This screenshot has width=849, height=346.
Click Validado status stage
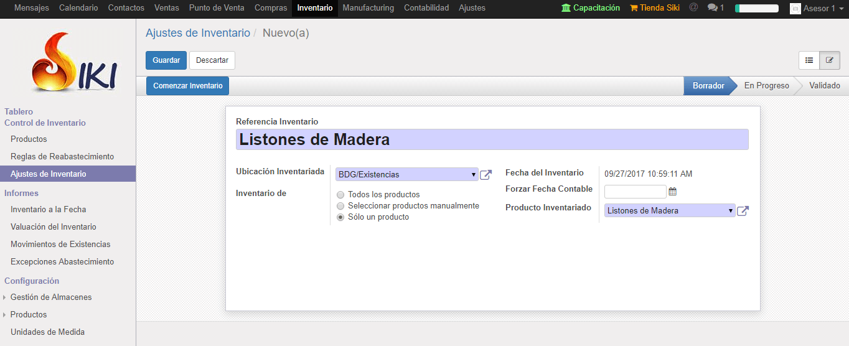[825, 86]
